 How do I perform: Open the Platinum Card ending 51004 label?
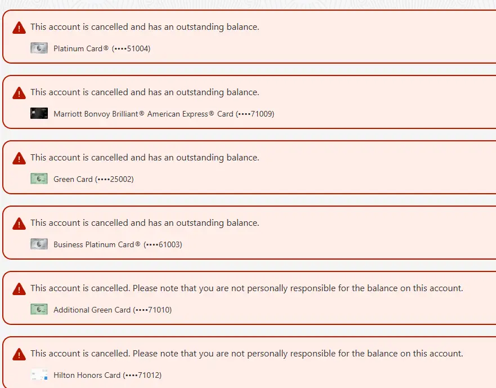tap(102, 49)
